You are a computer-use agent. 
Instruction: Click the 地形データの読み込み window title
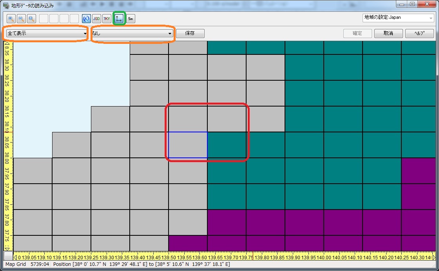33,5
